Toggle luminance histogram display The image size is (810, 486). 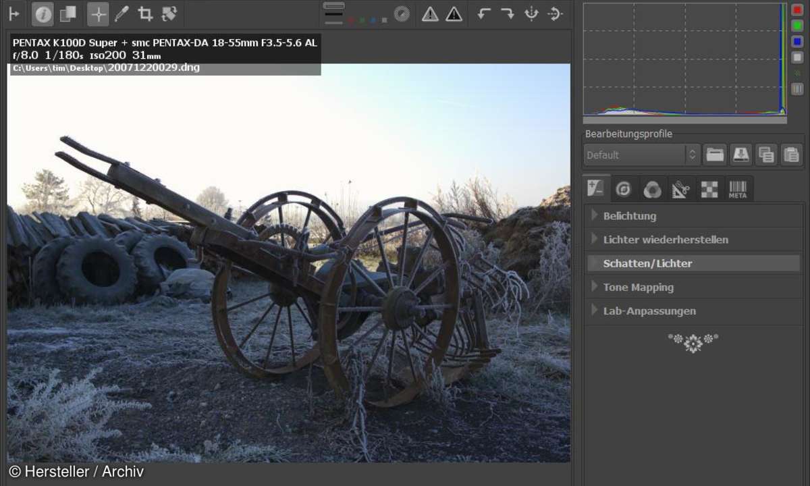click(x=797, y=57)
